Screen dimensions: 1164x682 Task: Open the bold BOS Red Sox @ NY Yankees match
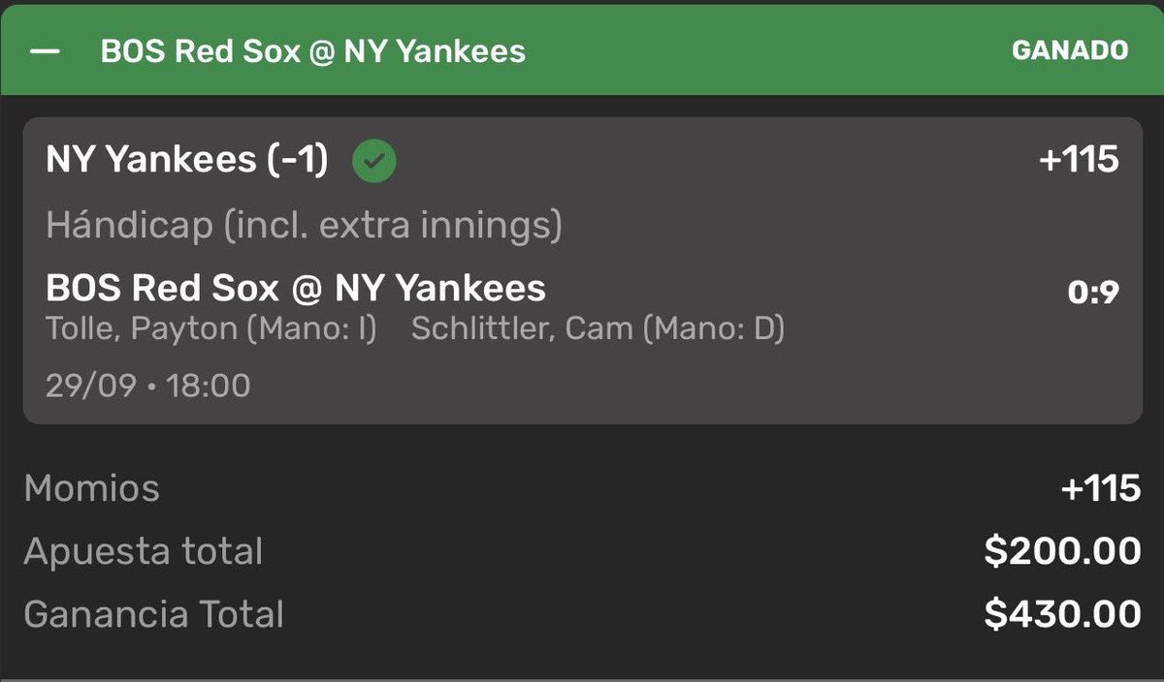click(296, 288)
